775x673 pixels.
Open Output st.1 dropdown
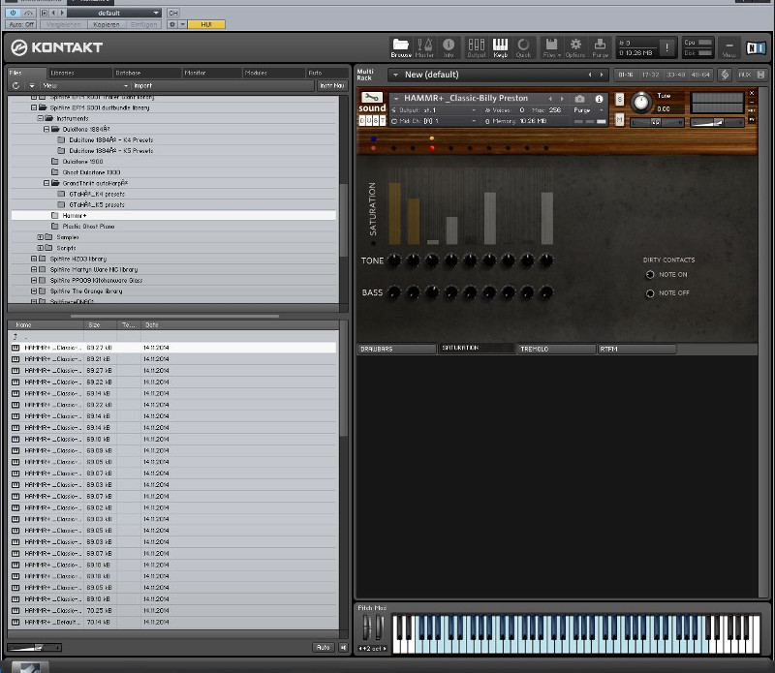click(435, 110)
